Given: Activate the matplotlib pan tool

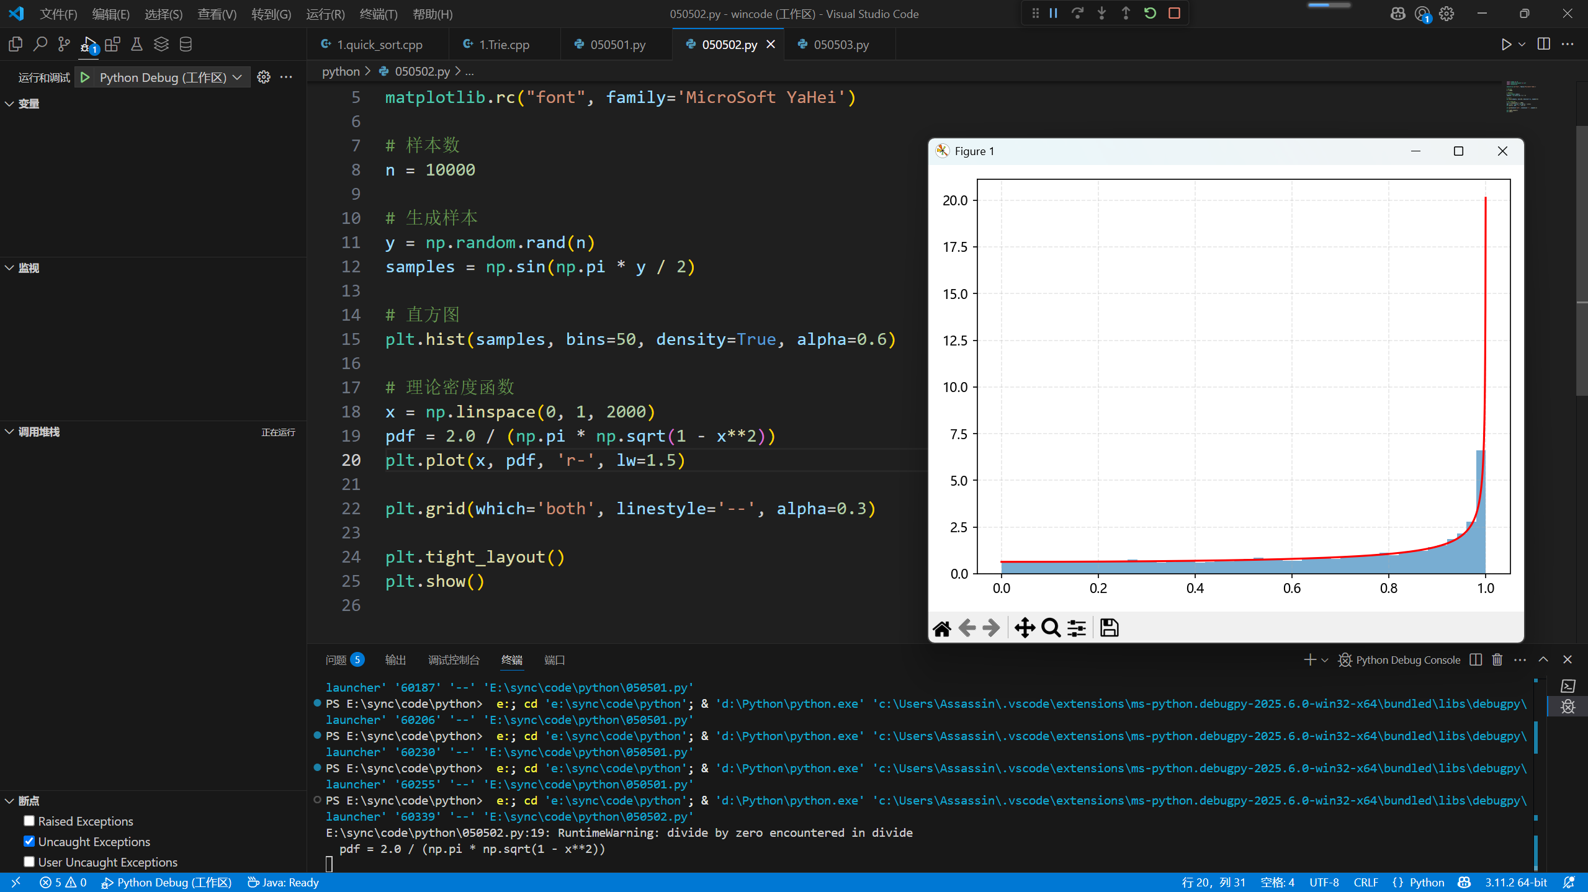Looking at the screenshot, I should (x=1025, y=628).
